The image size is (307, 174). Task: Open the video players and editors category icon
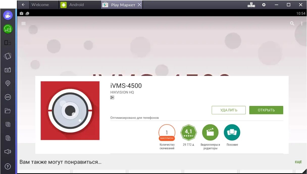pyautogui.click(x=210, y=132)
